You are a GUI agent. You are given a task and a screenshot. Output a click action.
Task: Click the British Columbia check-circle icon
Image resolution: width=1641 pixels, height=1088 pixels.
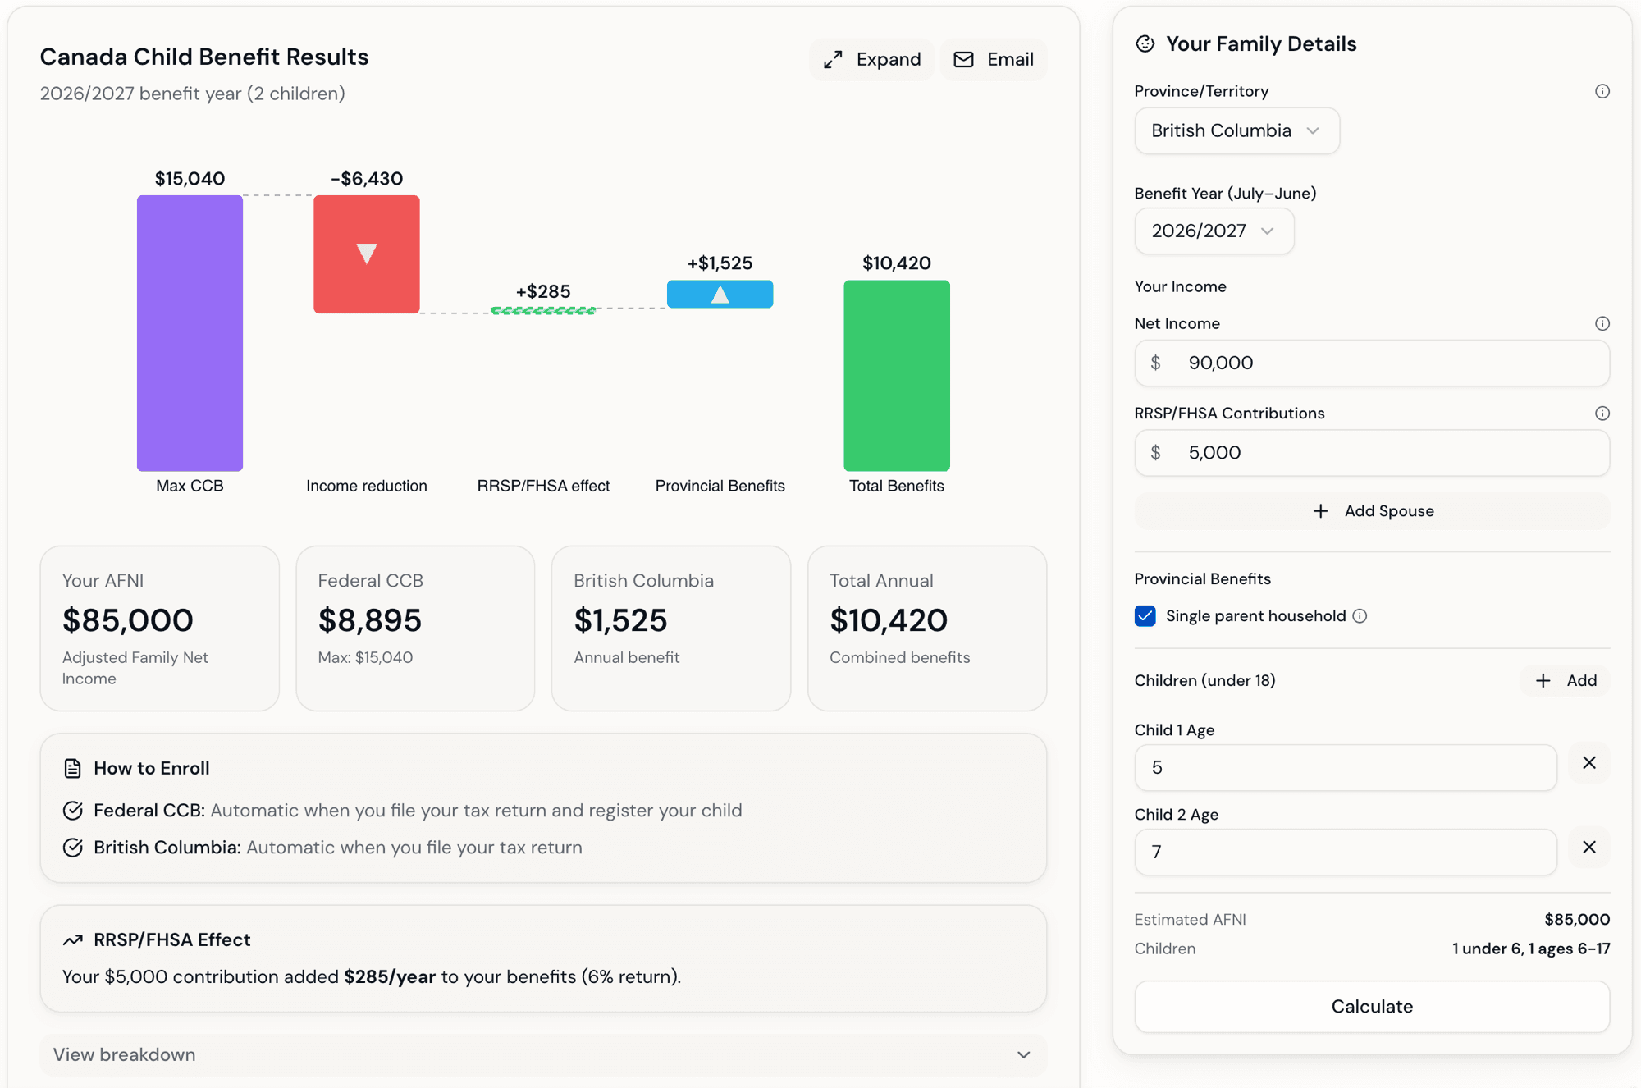click(73, 848)
